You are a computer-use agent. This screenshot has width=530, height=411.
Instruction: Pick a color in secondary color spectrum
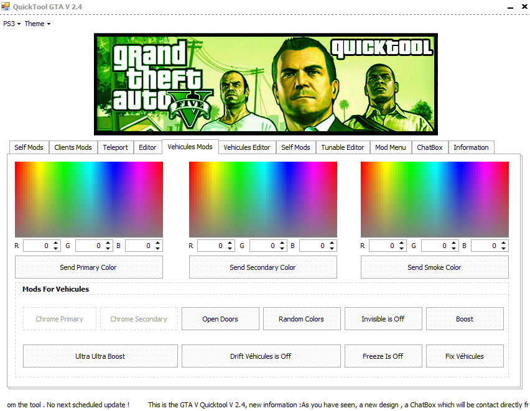[263, 200]
